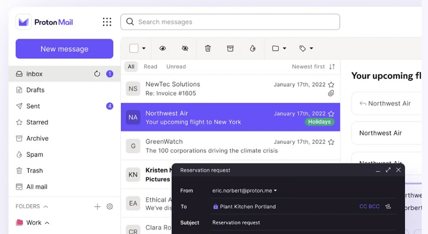Click the lock icon beside Plant Kitchen Portland

point(216,207)
